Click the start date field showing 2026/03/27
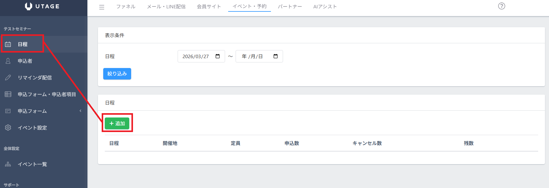This screenshot has width=549, height=188. click(x=196, y=56)
